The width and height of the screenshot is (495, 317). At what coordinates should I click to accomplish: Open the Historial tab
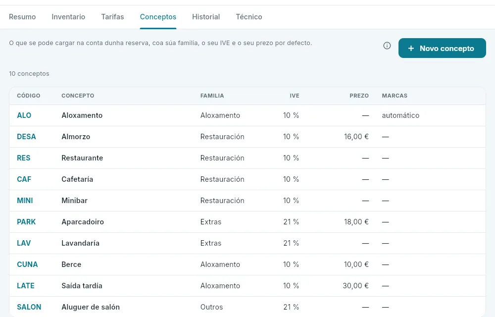point(206,17)
